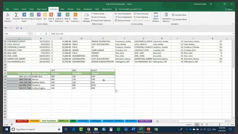
Task: Open Task View on the taskbar
Action: coord(66,129)
